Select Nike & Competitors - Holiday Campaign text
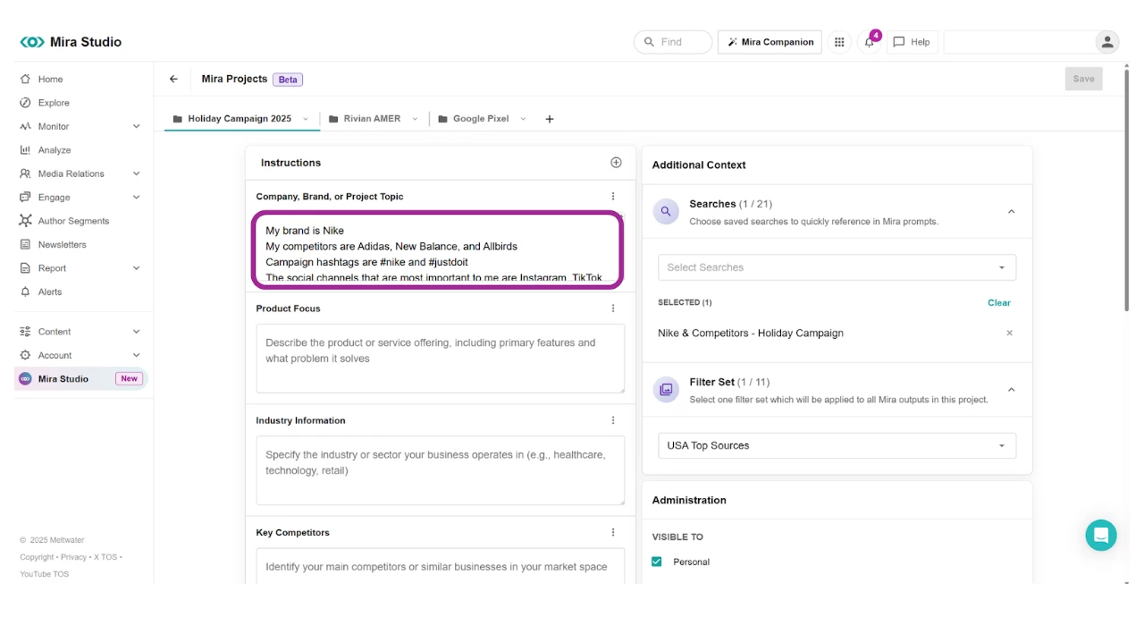The image size is (1144, 617). [x=751, y=333]
